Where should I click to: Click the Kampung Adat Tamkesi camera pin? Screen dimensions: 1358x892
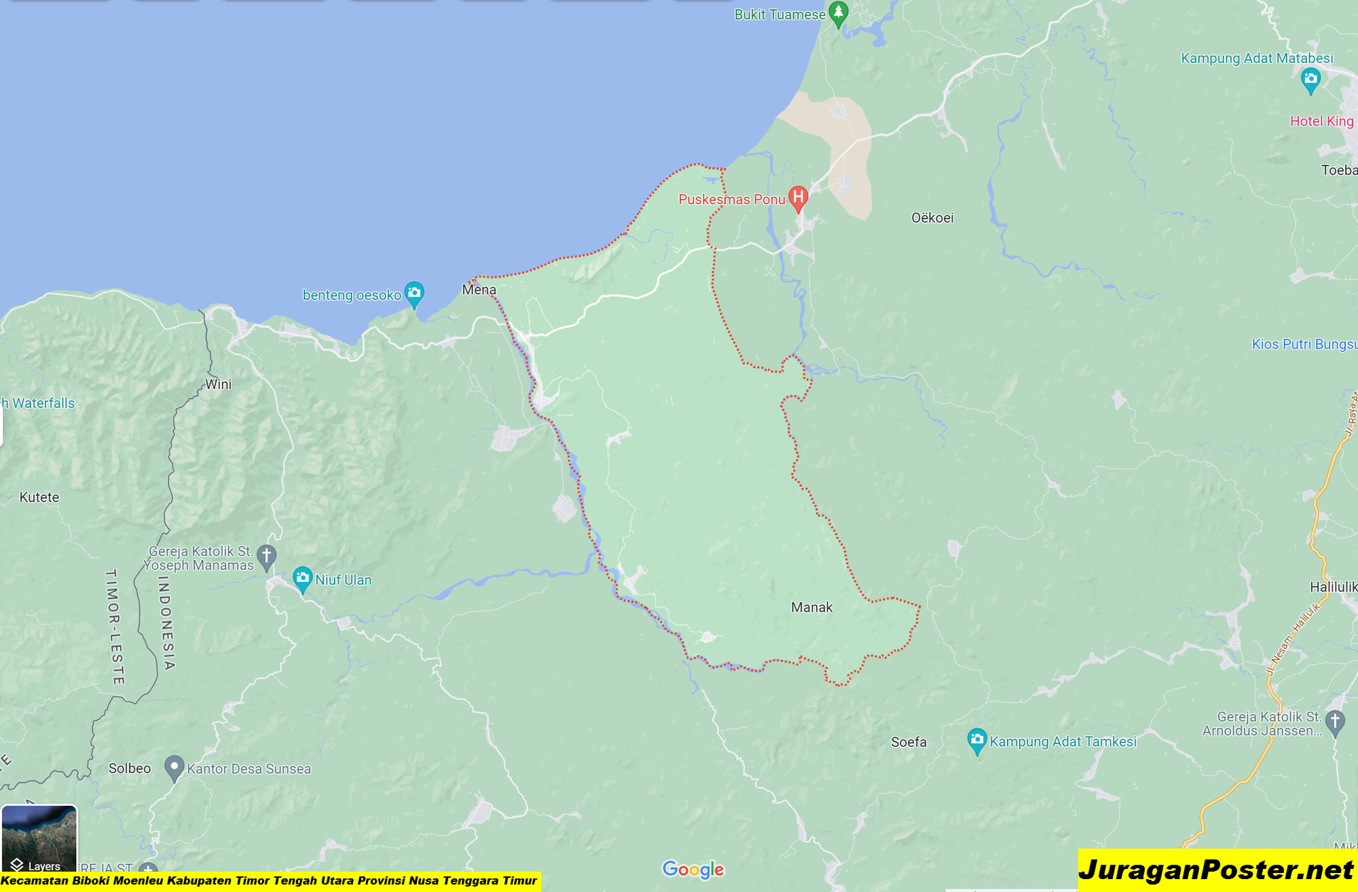click(x=976, y=741)
